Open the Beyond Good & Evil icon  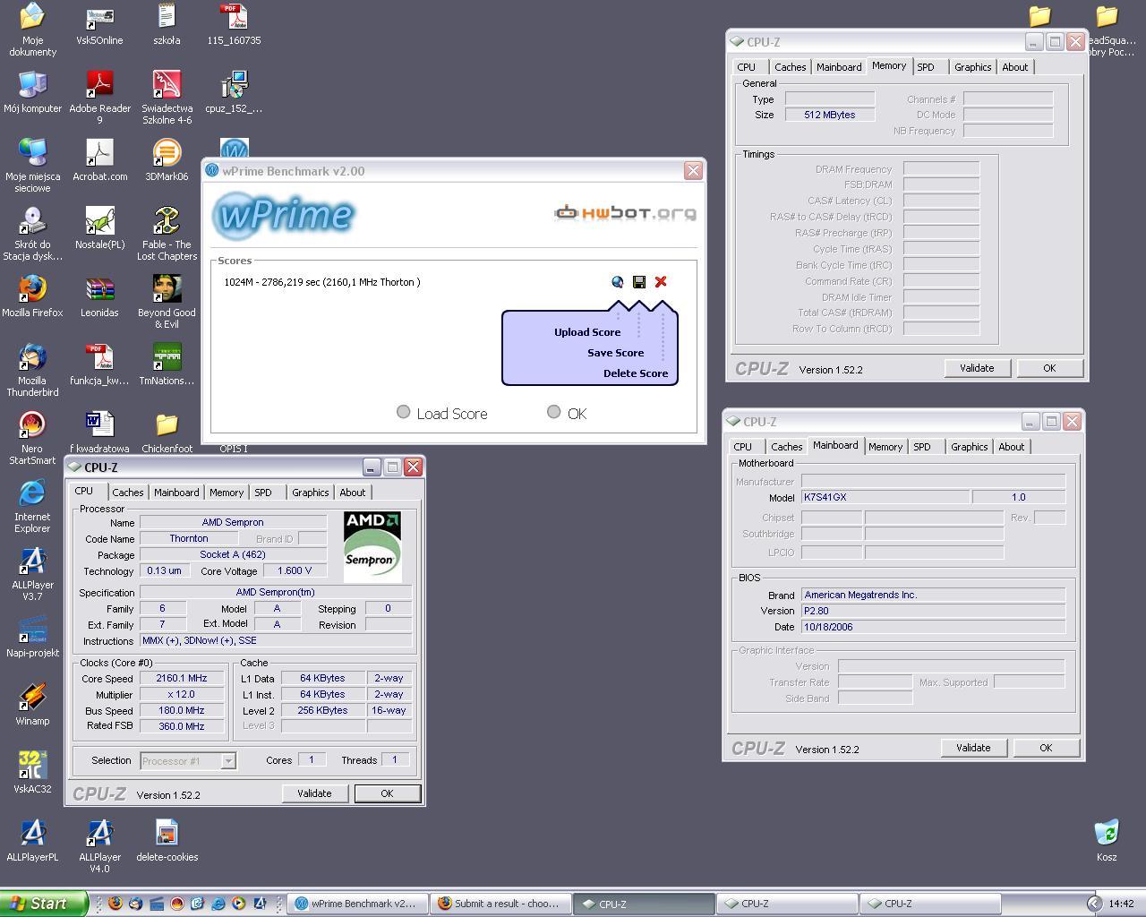tap(167, 302)
